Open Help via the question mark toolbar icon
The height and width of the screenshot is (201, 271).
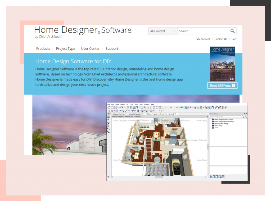137,106
